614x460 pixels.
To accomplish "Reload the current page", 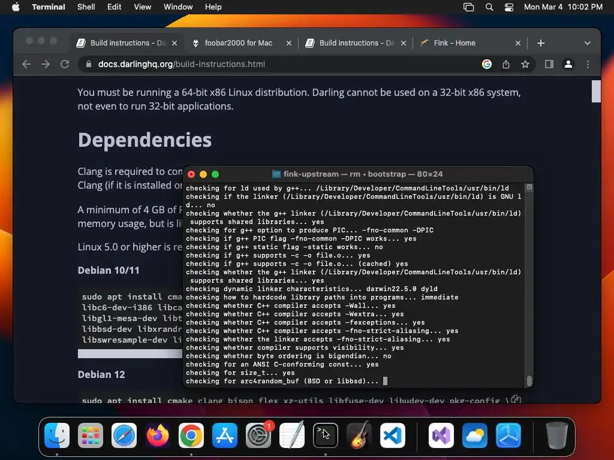I will pyautogui.click(x=65, y=64).
